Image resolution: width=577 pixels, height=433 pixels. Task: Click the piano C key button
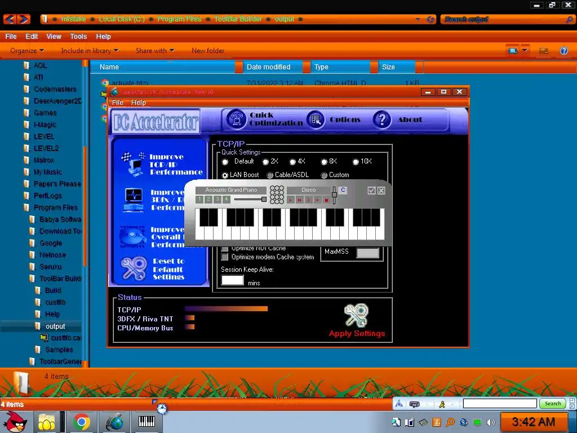click(343, 190)
